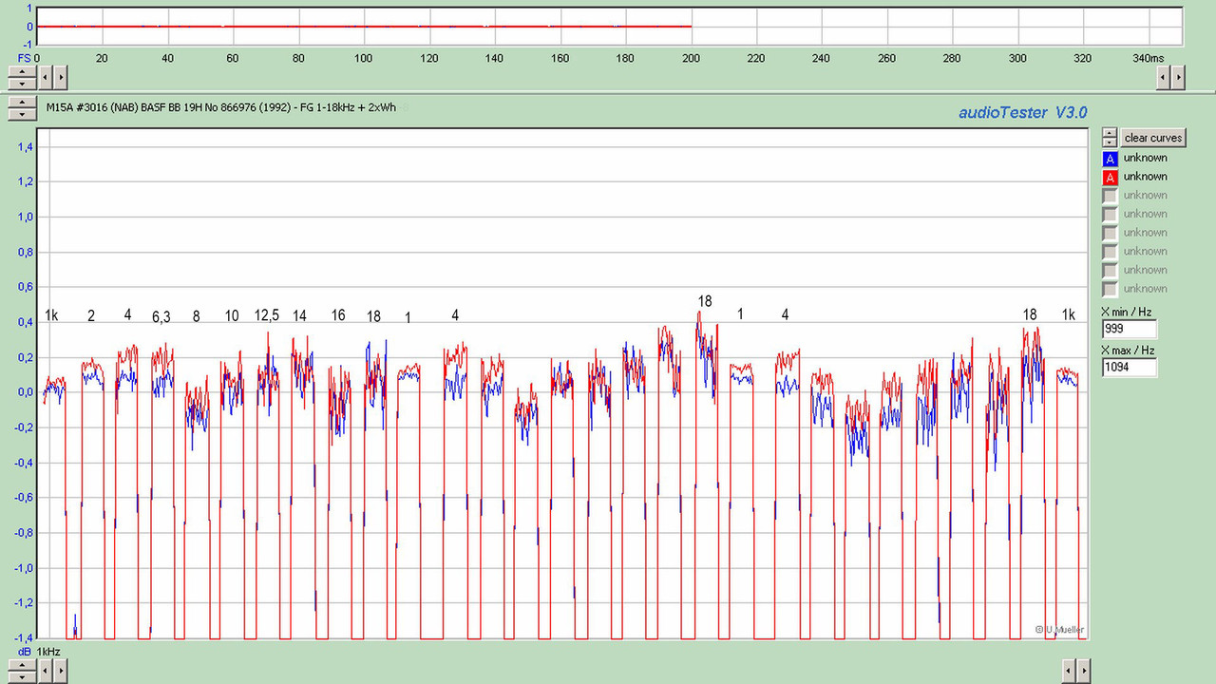Click left arrow at right end of time axis
1216x684 pixels.
click(1163, 77)
